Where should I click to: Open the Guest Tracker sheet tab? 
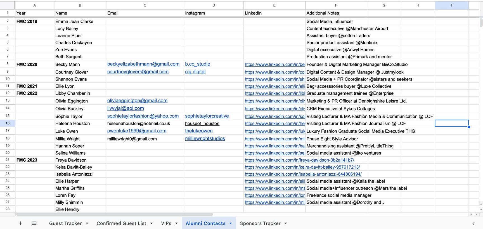click(65, 223)
